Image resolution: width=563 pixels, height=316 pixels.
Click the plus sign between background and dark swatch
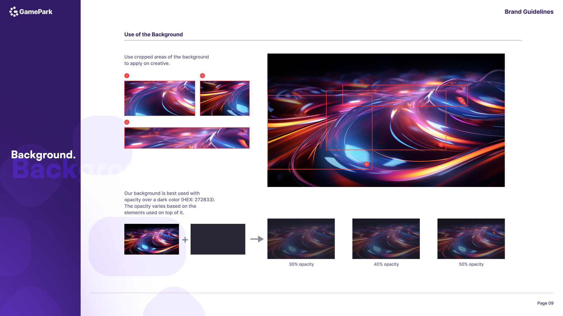[185, 240]
